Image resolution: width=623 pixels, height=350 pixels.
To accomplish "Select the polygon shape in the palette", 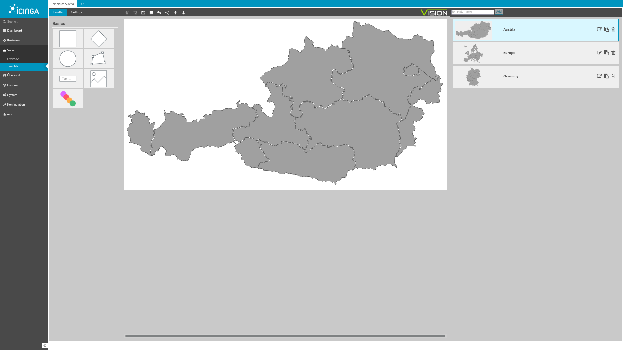I will pos(99,59).
